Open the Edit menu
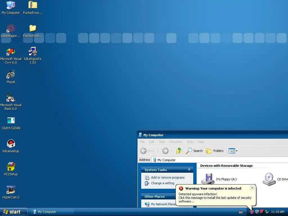The width and height of the screenshot is (288, 216). [x=152, y=142]
